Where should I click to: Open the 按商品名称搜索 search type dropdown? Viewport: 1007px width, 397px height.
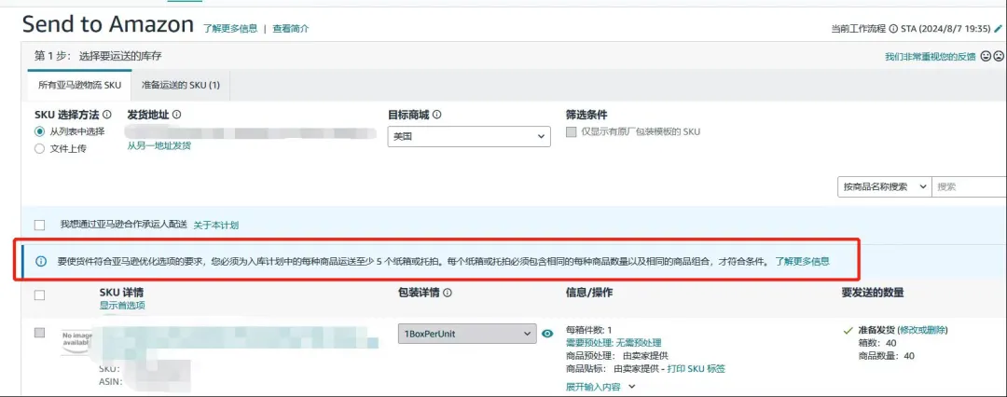pyautogui.click(x=884, y=186)
